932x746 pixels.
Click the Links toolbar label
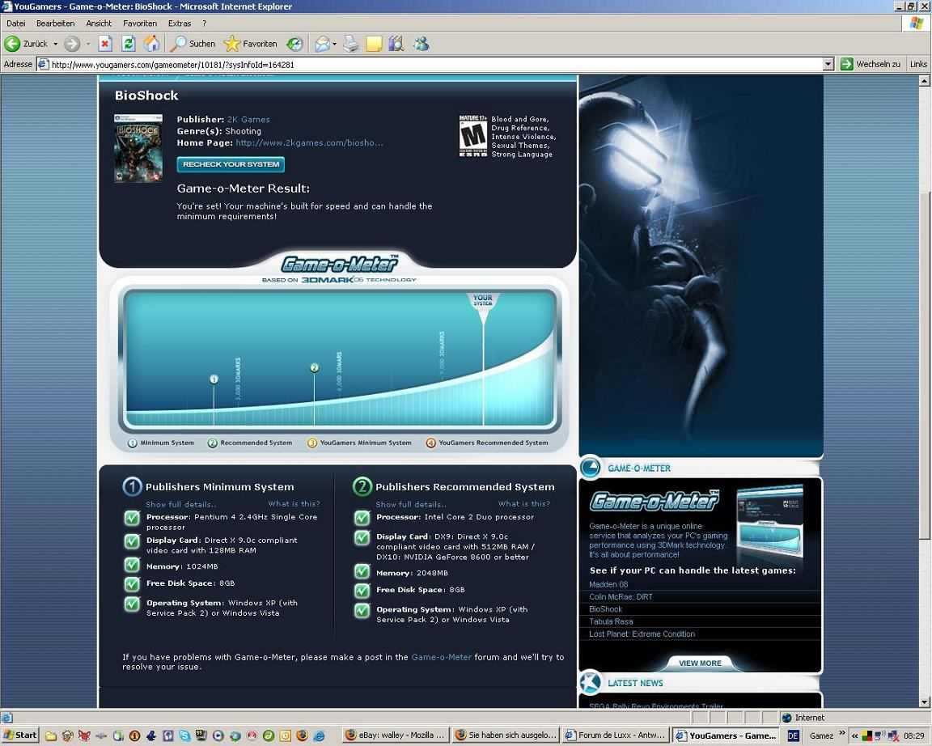click(x=918, y=64)
